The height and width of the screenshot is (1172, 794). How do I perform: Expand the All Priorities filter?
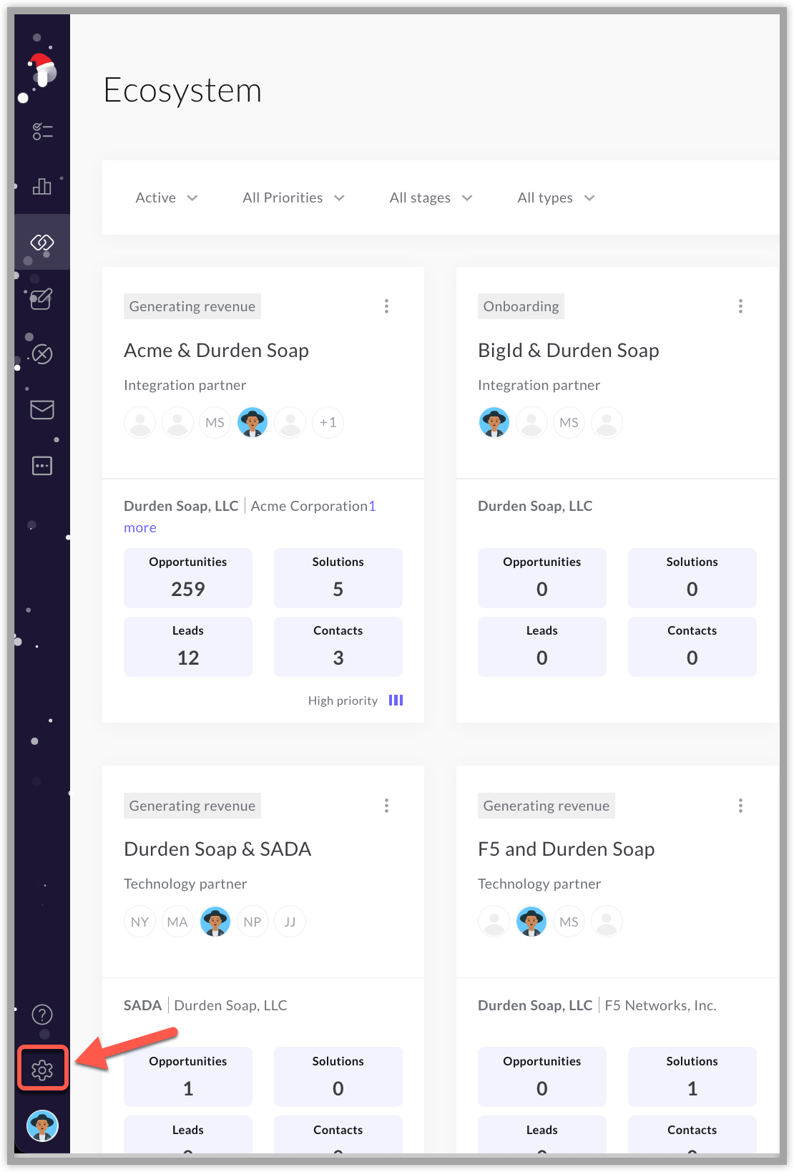[293, 197]
